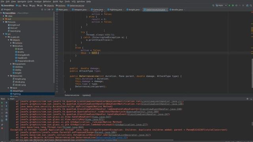Follow the Parent.java:580 stack trace link
The height and width of the screenshot is (142, 253).
point(105,133)
